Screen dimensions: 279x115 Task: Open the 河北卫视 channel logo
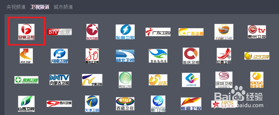[x=26, y=56]
